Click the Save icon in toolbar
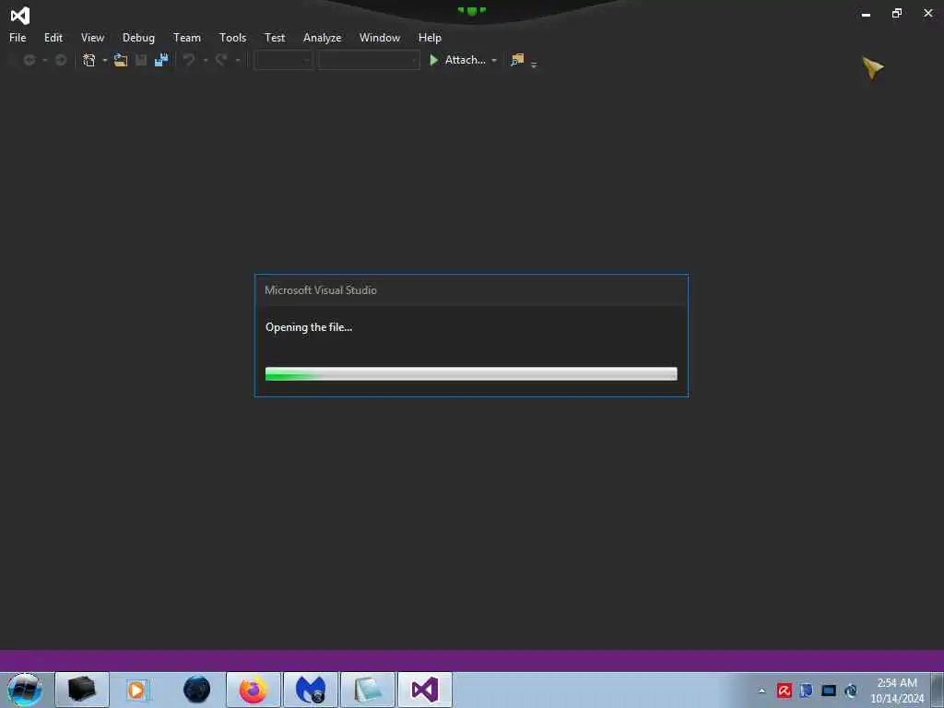Image resolution: width=944 pixels, height=708 pixels. [x=141, y=60]
